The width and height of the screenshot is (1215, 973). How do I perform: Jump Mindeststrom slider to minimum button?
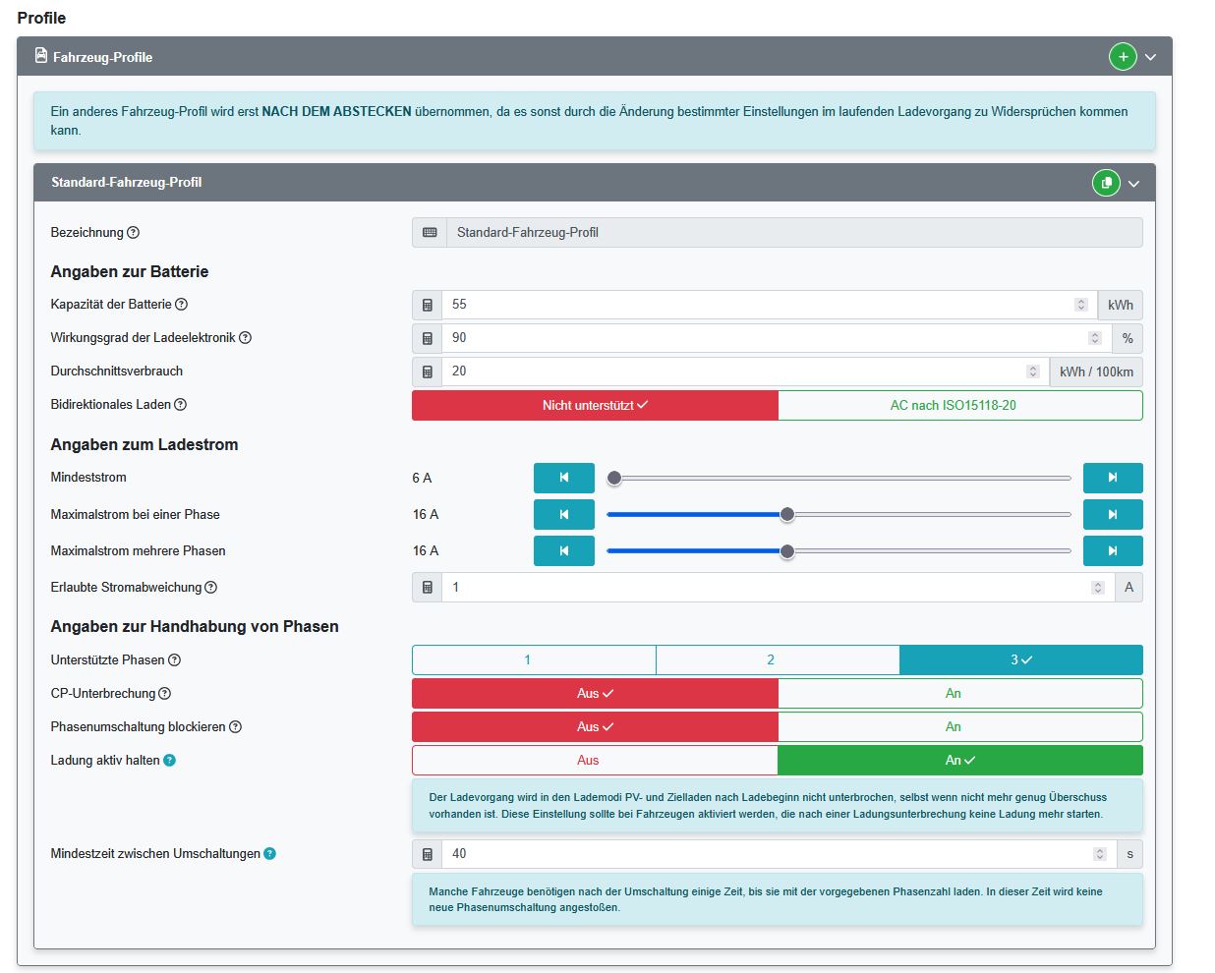pyautogui.click(x=563, y=478)
